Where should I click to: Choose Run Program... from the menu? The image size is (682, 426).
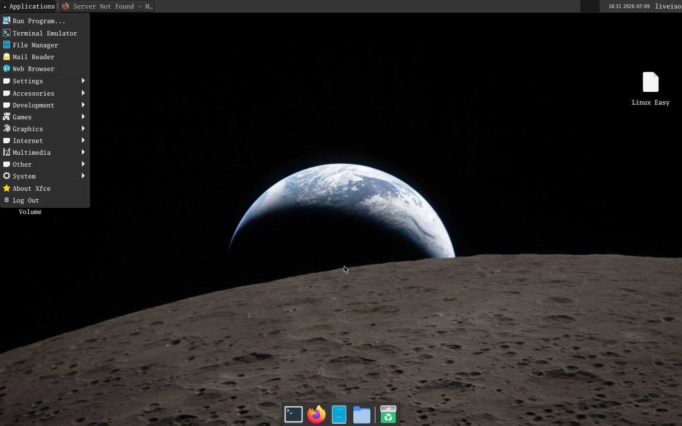click(x=45, y=21)
